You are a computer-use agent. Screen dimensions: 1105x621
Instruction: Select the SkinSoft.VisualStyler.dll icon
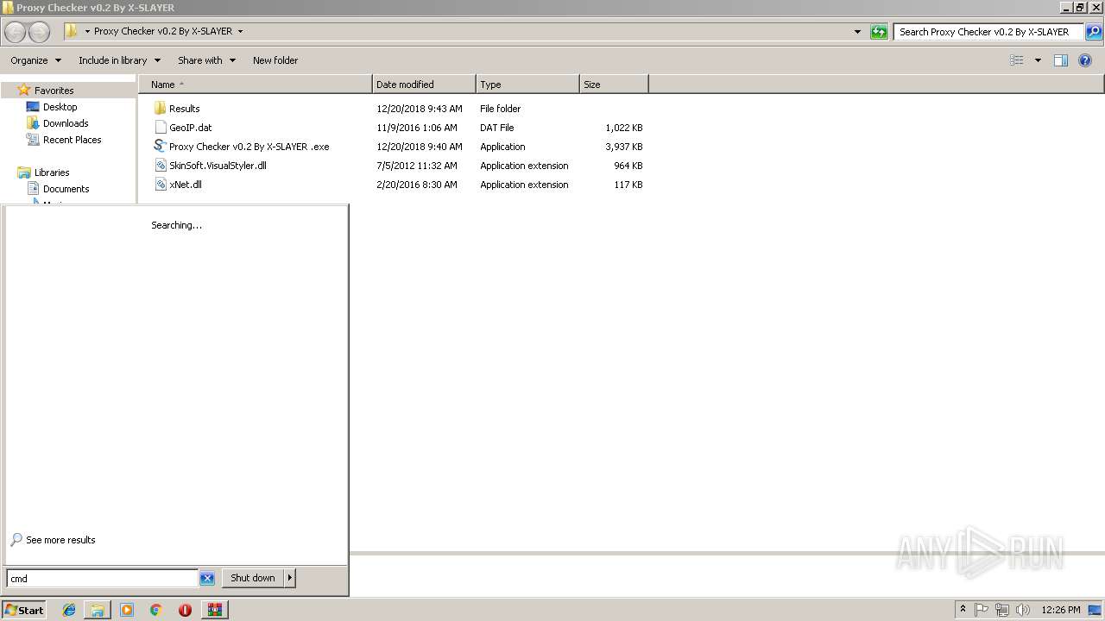[160, 166]
